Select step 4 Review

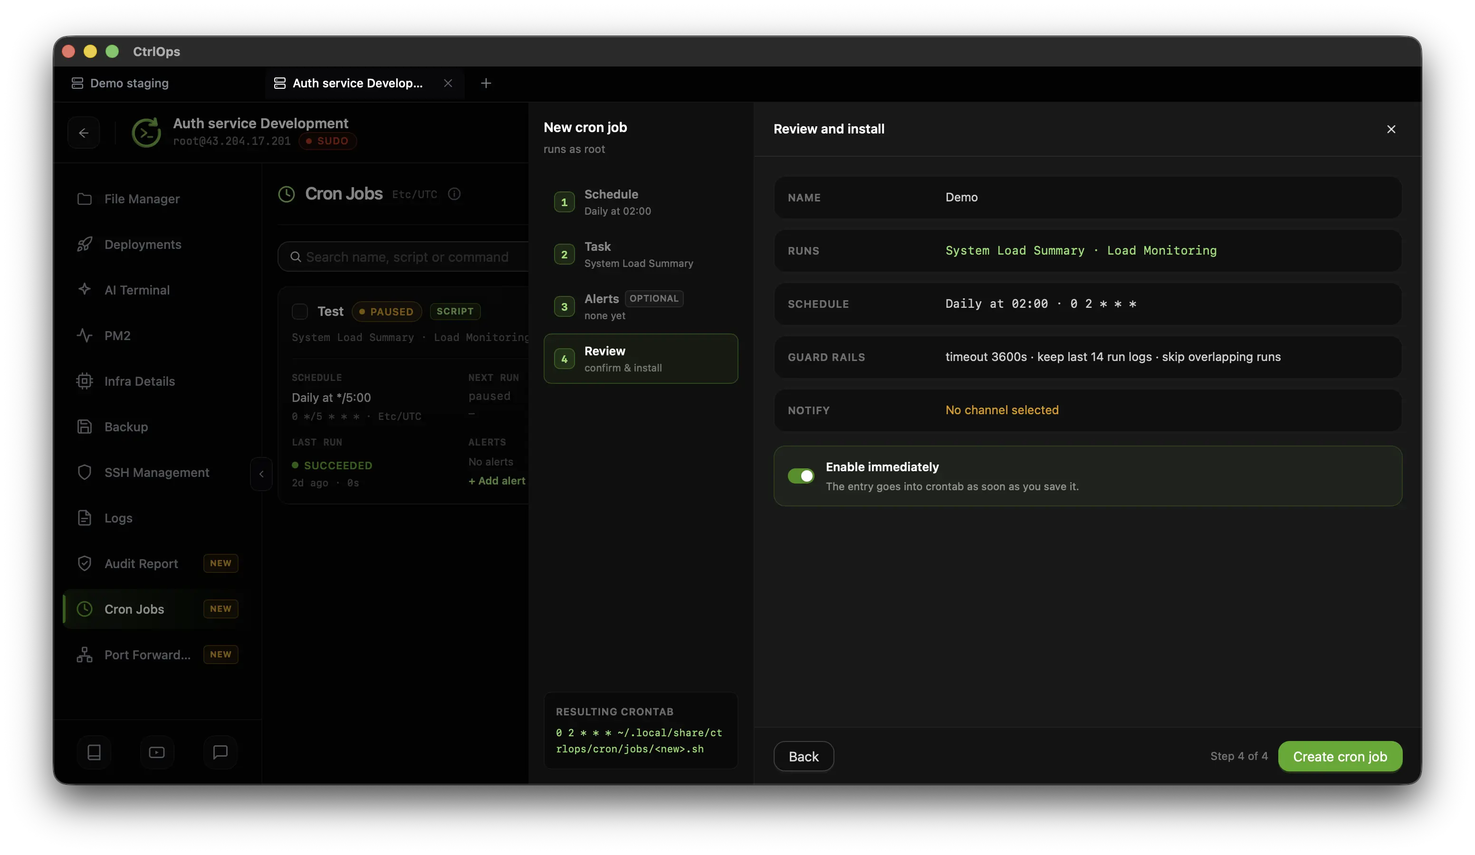click(642, 359)
